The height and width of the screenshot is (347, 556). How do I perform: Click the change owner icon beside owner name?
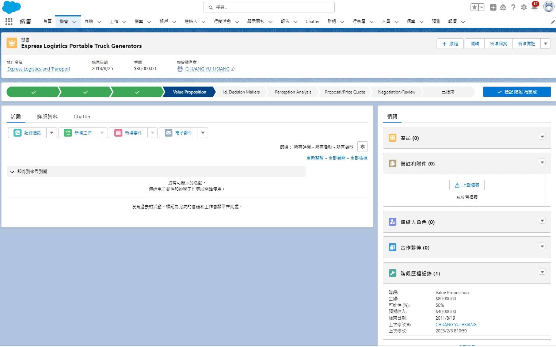tap(233, 69)
